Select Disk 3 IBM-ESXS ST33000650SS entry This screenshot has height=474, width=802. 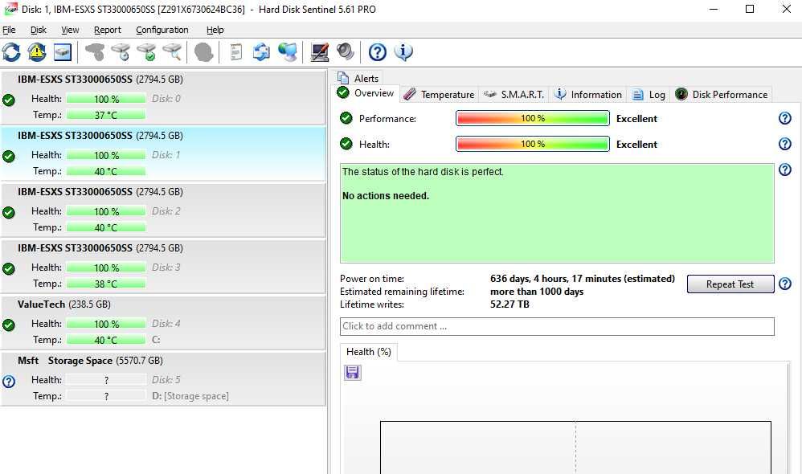coord(162,266)
